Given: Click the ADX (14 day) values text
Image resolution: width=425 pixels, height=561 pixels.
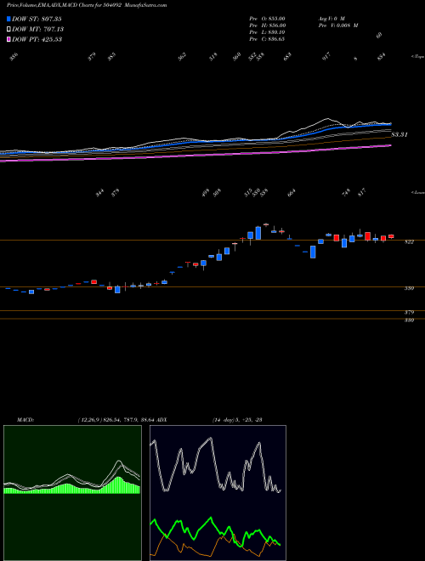Looking at the screenshot, I should (237, 420).
